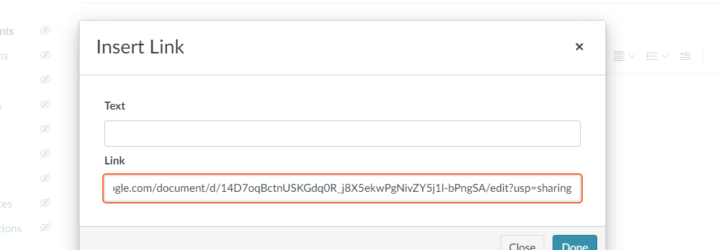Toggle the hidden-eye icon beside "ns" item
Screen dimensions: 718x250
coord(45,55)
